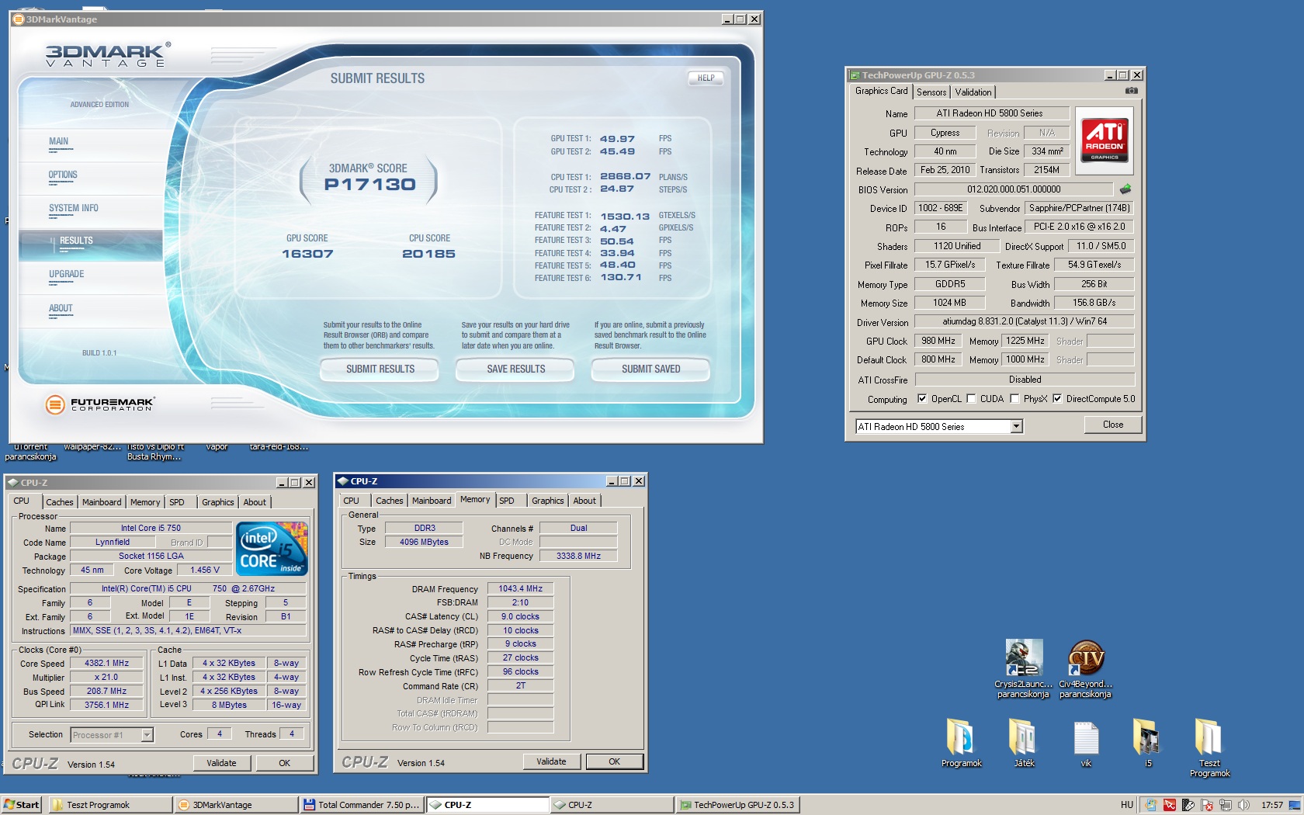Open the Windows Start button
1304x815 pixels.
click(x=21, y=805)
